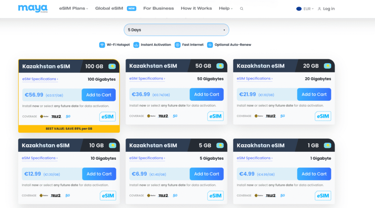The image size is (375, 208).
Task: Click the 100 Gigabytes label
Action: 102,79
